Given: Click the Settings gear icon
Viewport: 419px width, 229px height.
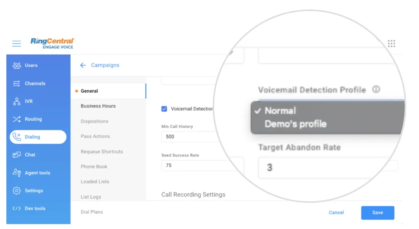Looking at the screenshot, I should pyautogui.click(x=17, y=191).
